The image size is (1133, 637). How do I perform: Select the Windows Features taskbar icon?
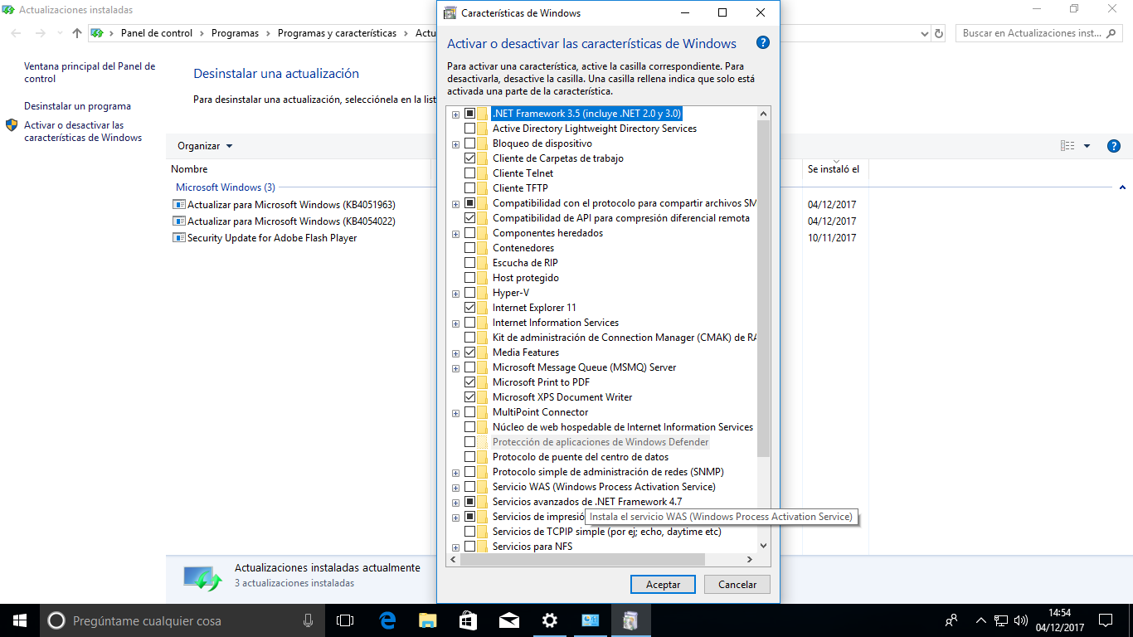point(630,620)
